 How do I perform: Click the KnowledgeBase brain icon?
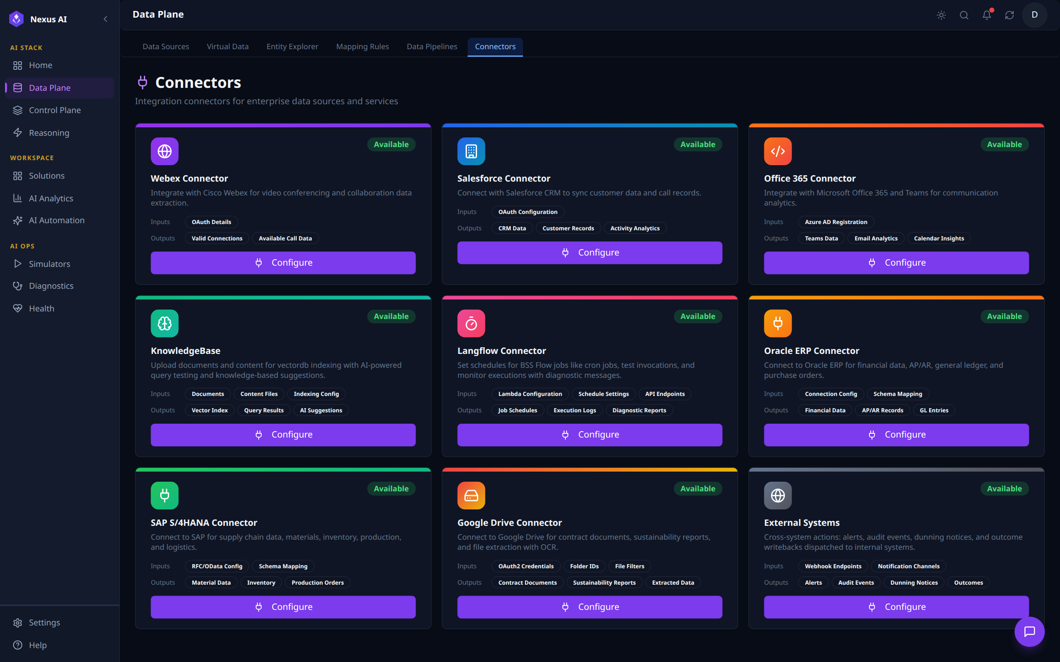(165, 324)
